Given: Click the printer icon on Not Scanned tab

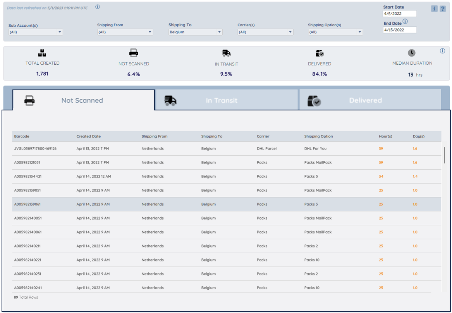Looking at the screenshot, I should pos(29,101).
